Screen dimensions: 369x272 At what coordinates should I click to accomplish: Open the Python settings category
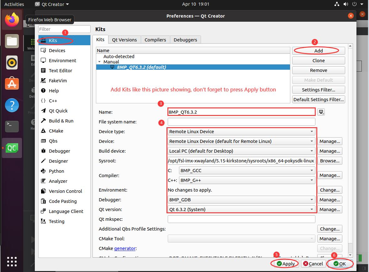(64, 171)
